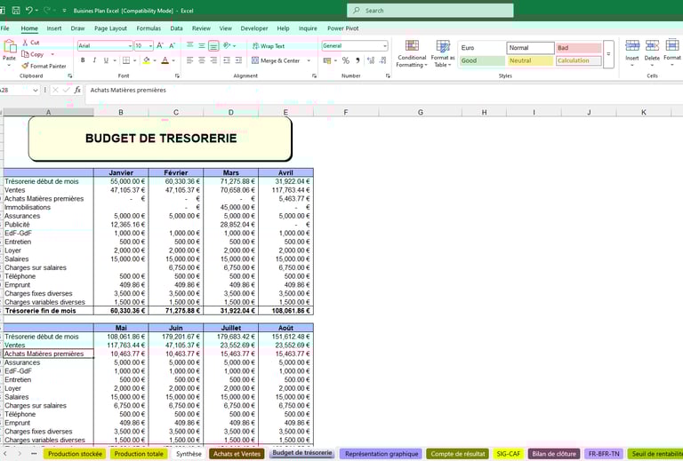This screenshot has width=683, height=461.
Task: Select column G header
Action: (421, 112)
